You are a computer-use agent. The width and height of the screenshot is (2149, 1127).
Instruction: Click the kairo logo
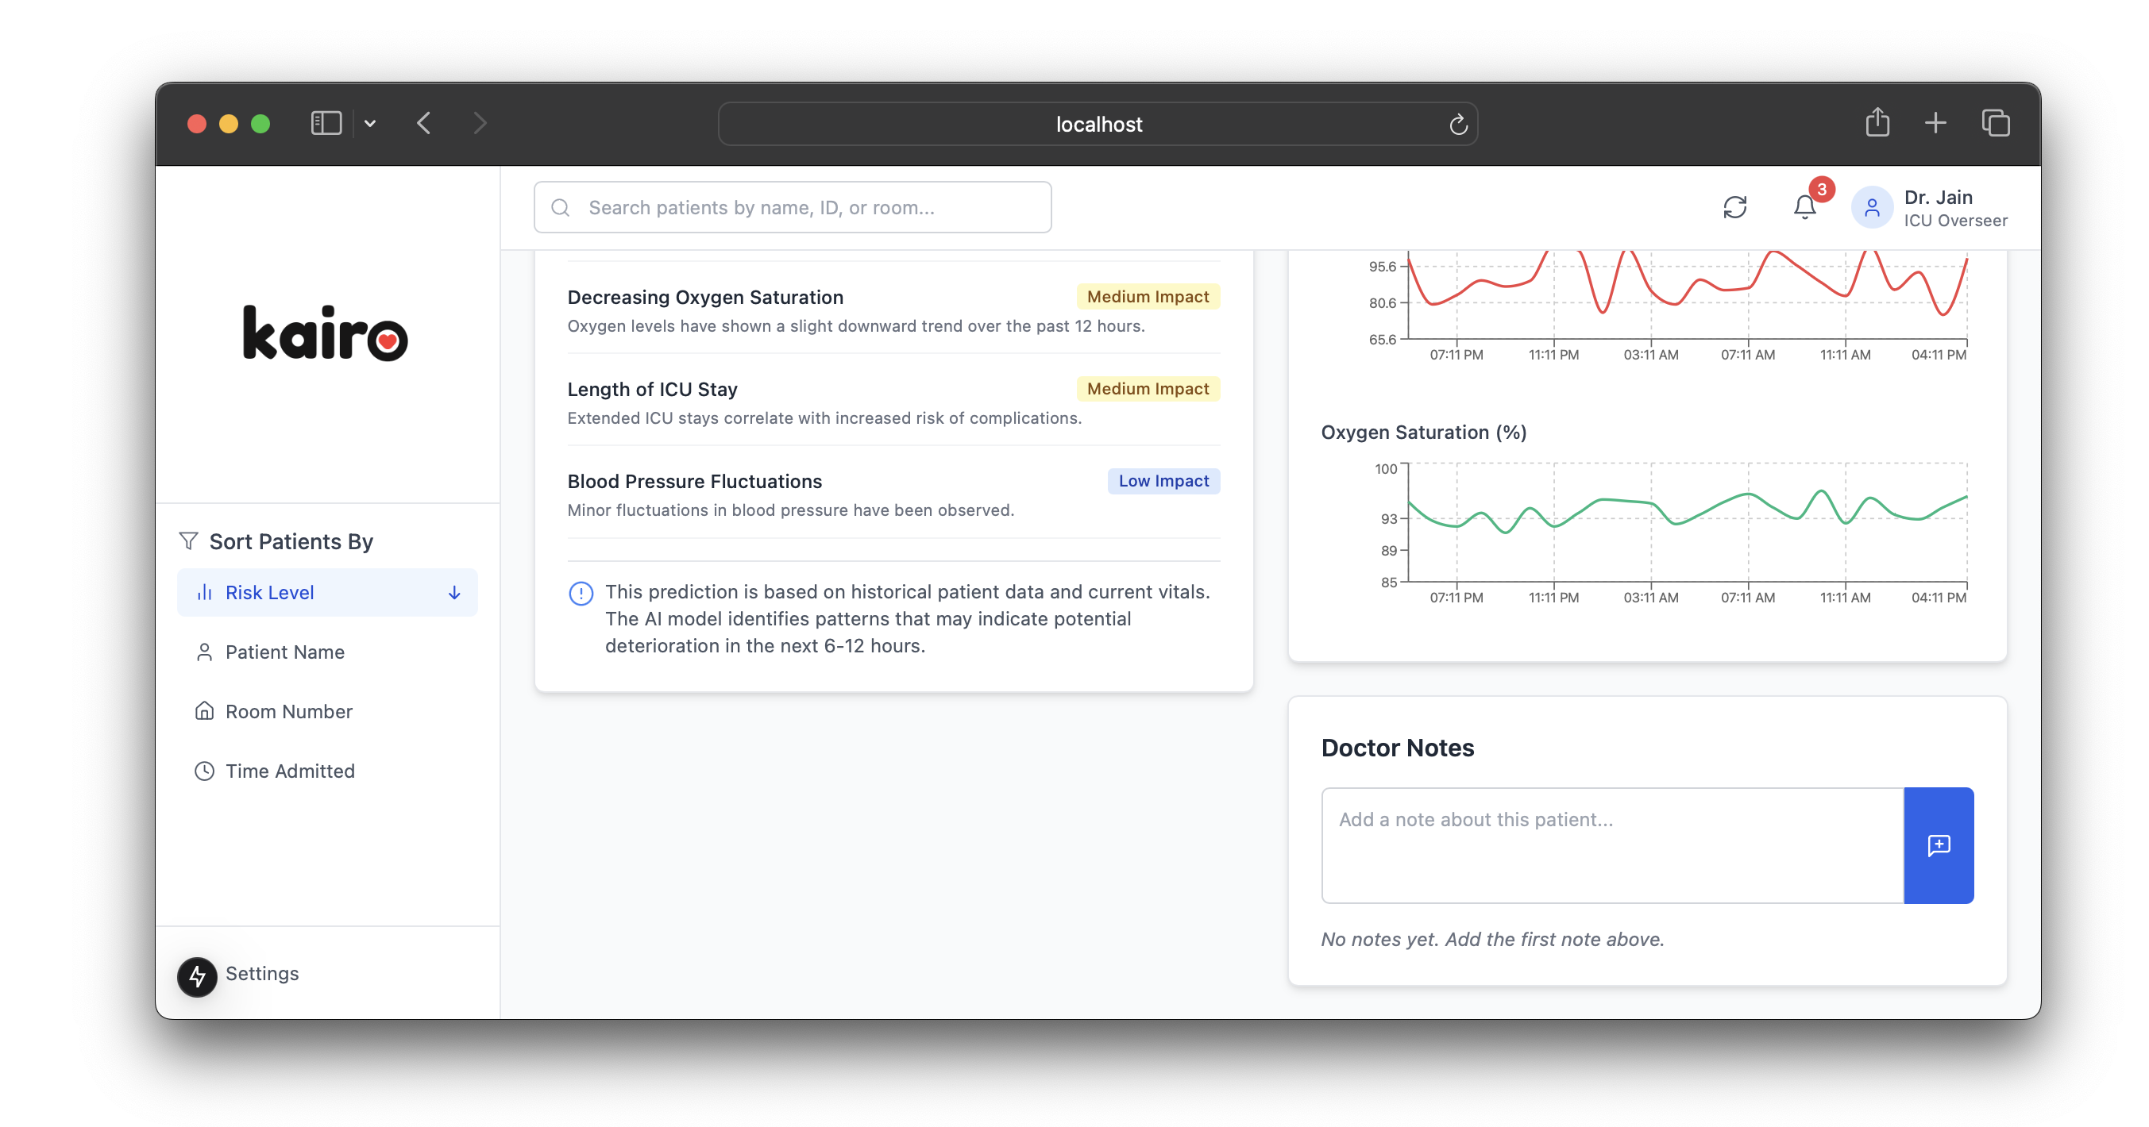(326, 333)
